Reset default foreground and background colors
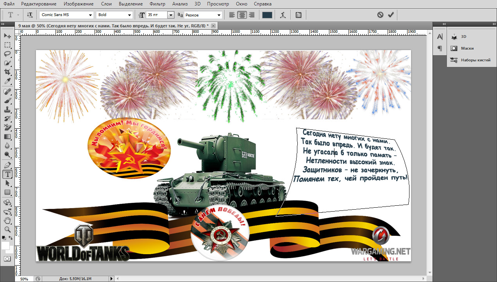 pos(4,237)
